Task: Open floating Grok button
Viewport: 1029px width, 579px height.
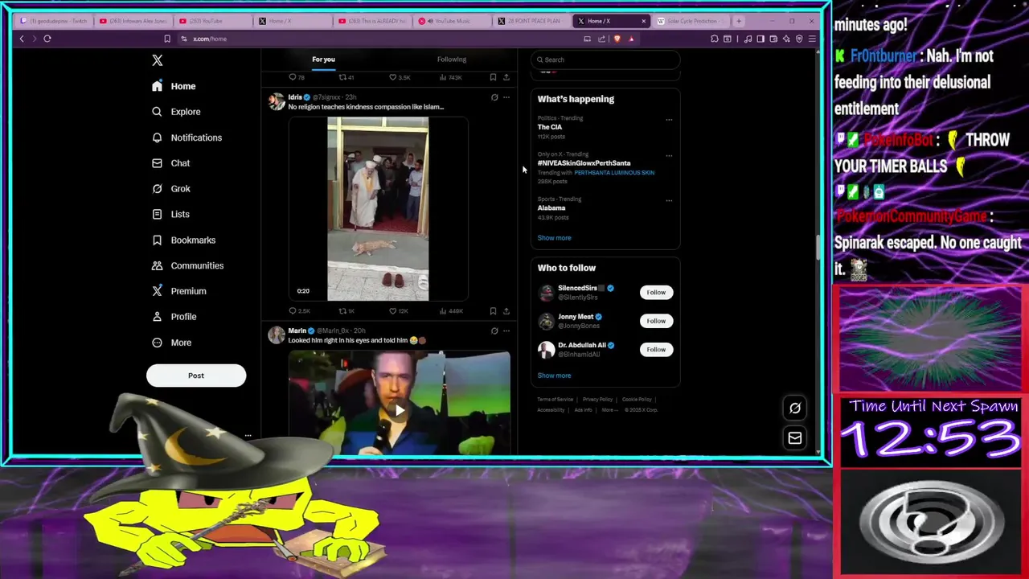Action: coord(795,409)
